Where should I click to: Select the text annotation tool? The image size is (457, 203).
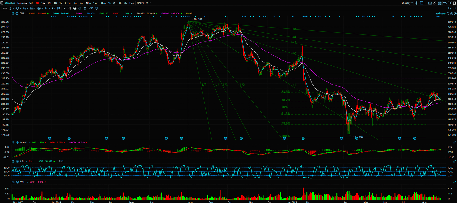(53, 8)
